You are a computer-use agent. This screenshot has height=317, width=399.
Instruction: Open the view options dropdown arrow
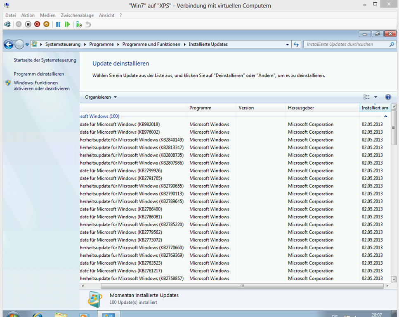click(x=375, y=97)
